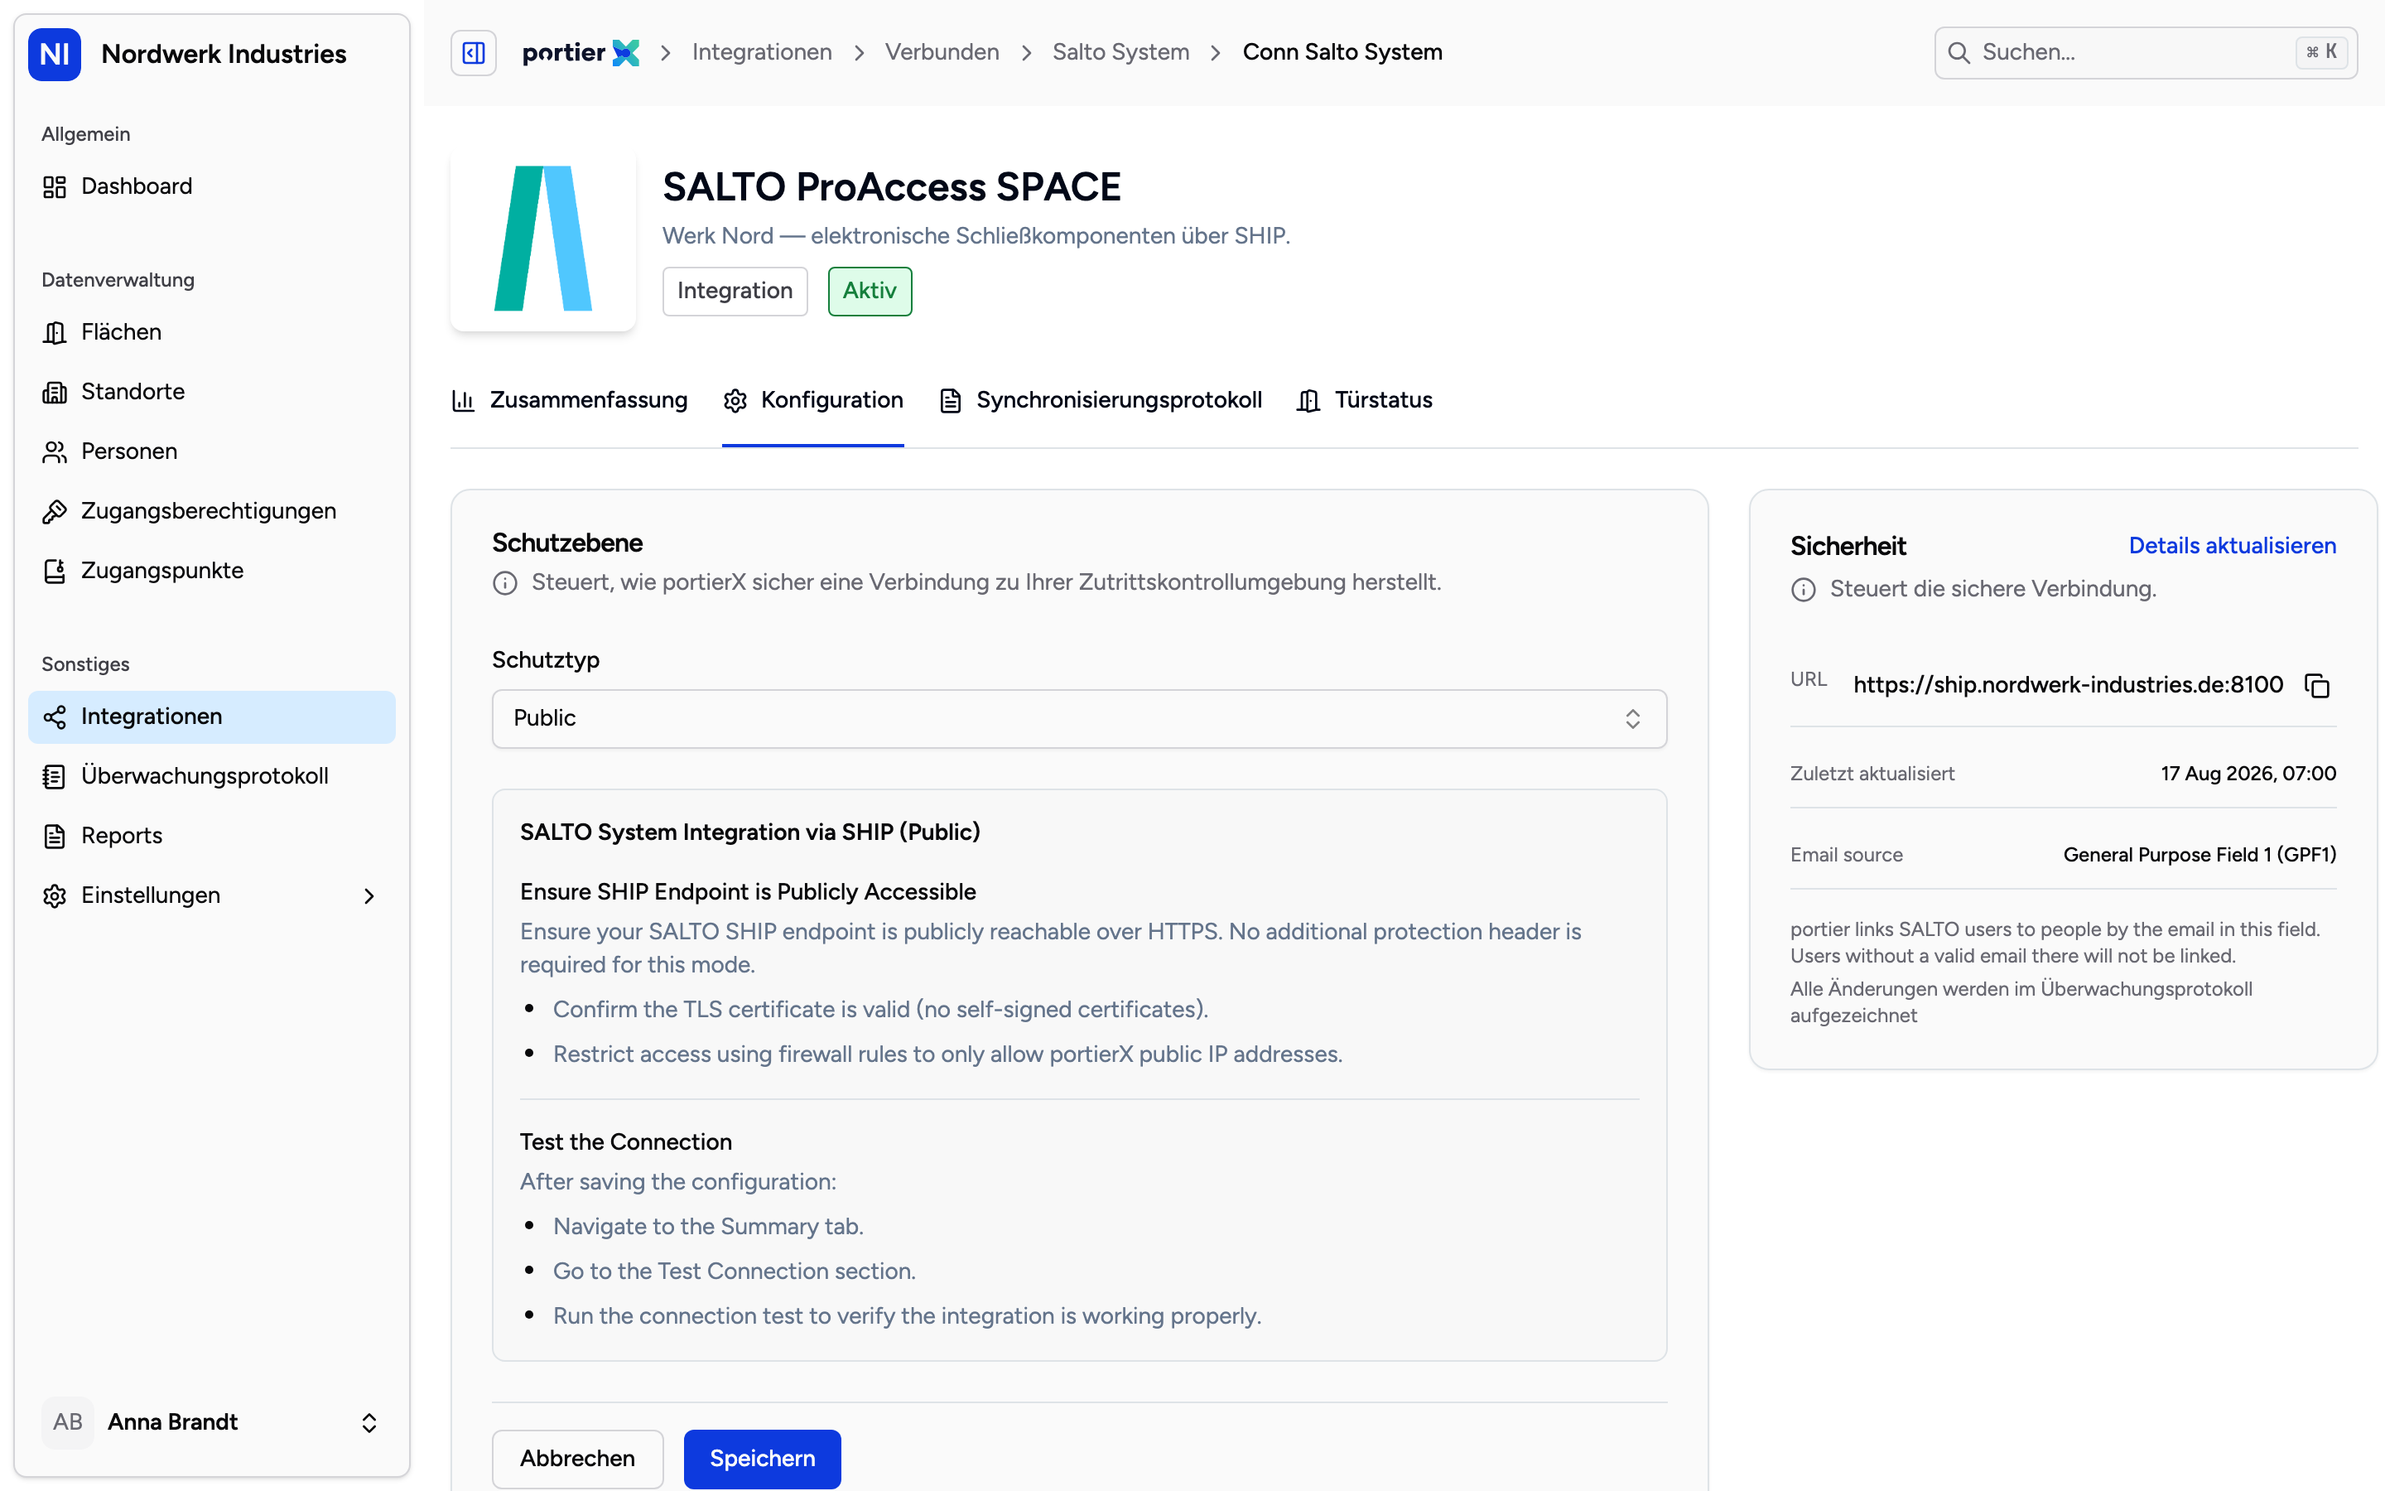Click the Dashboard grid icon
This screenshot has width=2385, height=1491.
54,186
